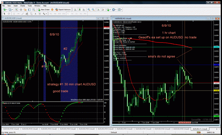The width and height of the screenshot is (222, 135).
Task: Open the Arrows symbols tool
Action: pos(44,14)
